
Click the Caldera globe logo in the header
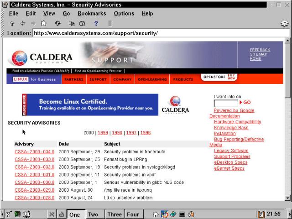19,58
